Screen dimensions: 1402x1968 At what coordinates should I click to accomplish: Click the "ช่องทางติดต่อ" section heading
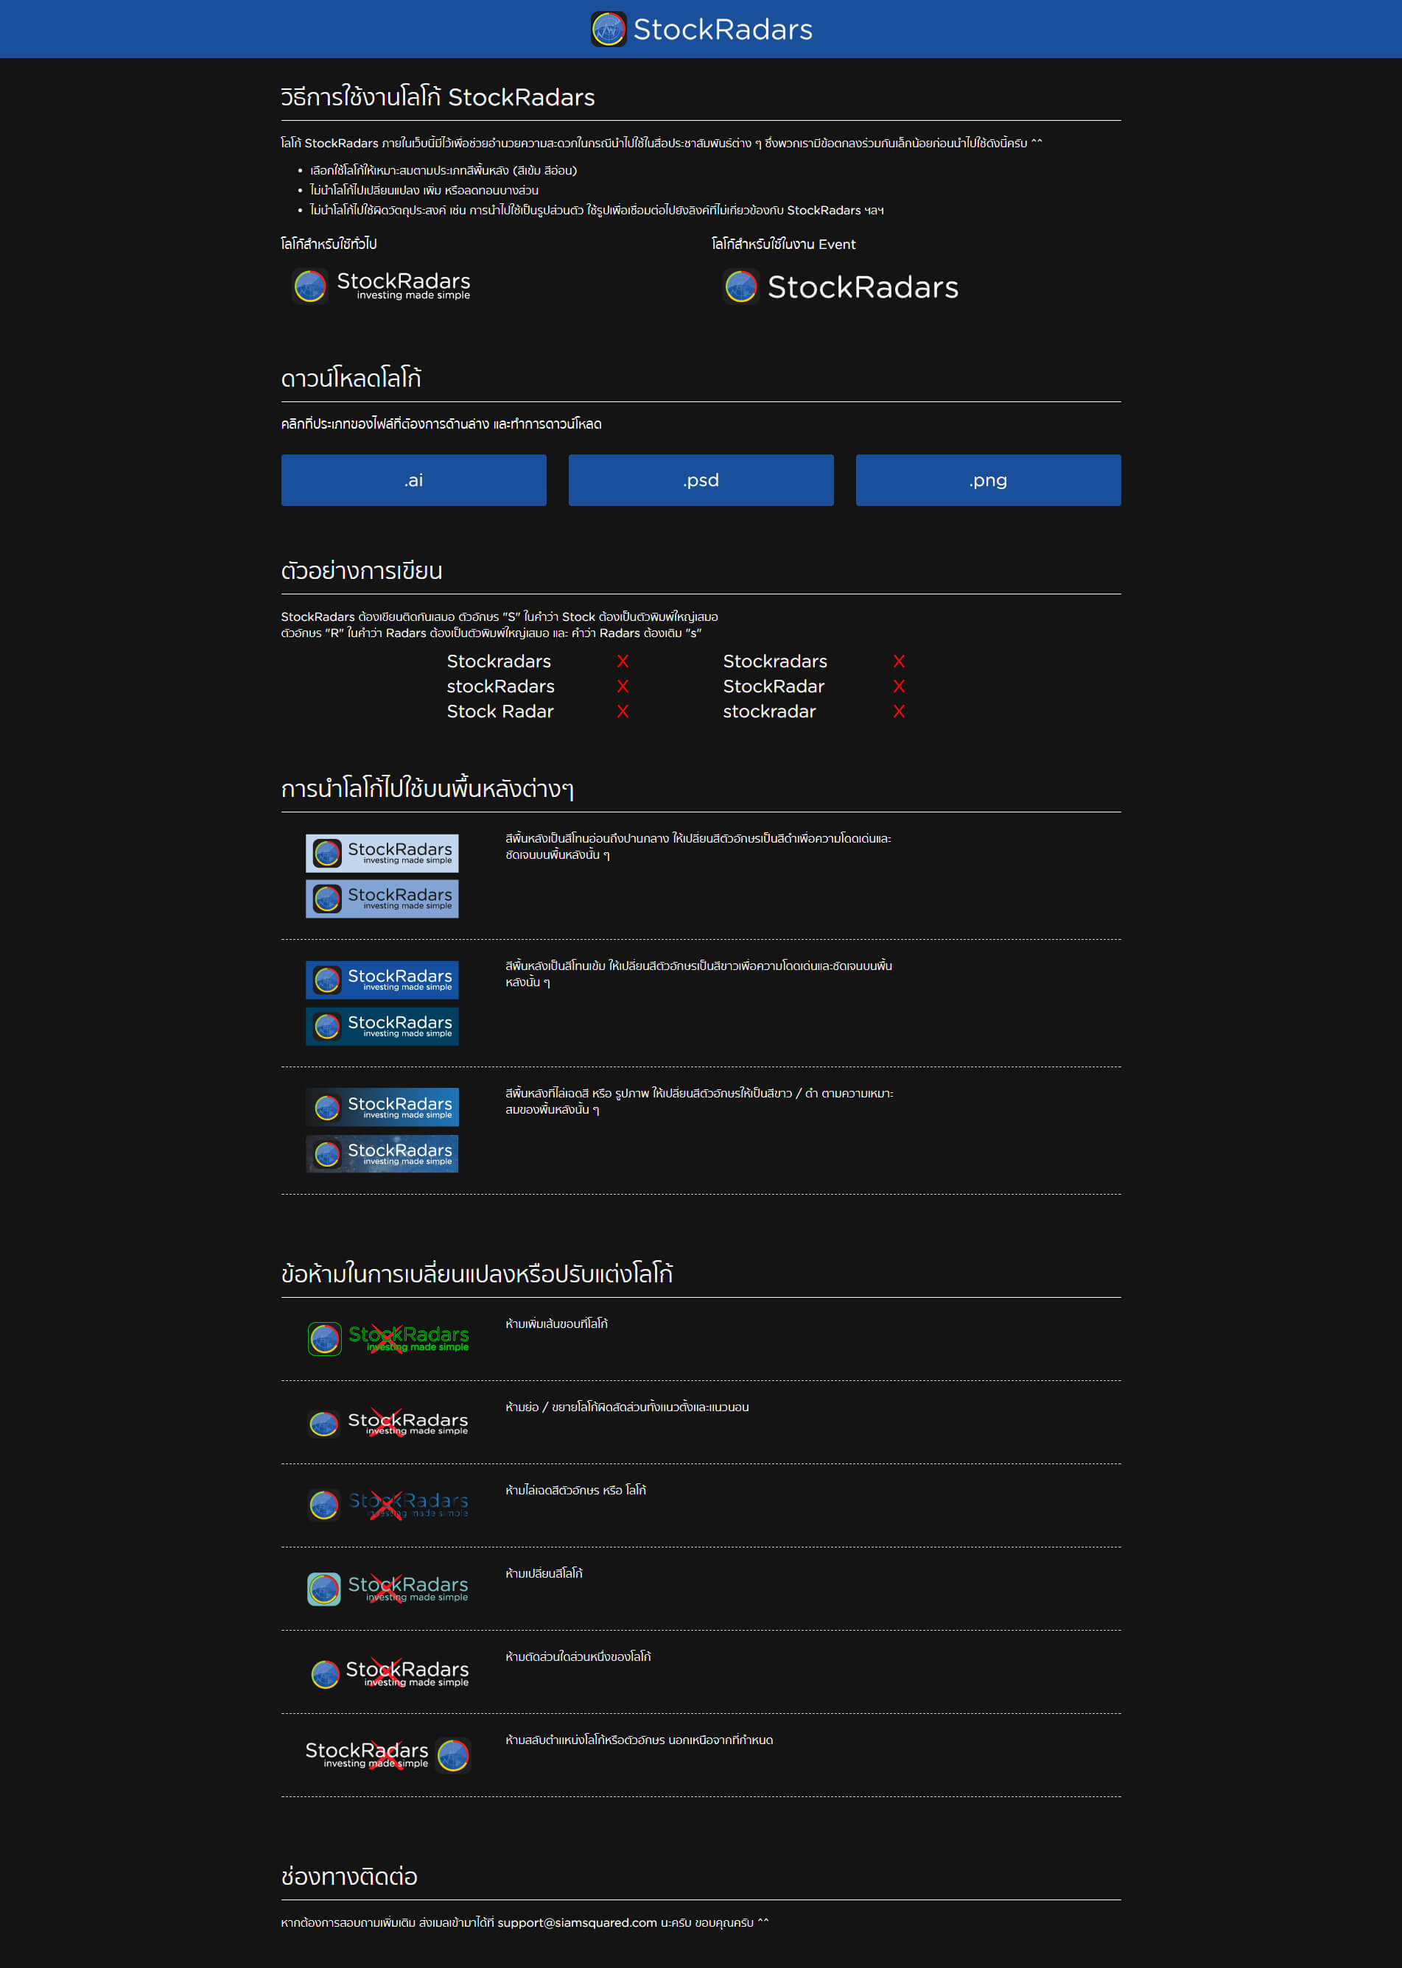(350, 1876)
